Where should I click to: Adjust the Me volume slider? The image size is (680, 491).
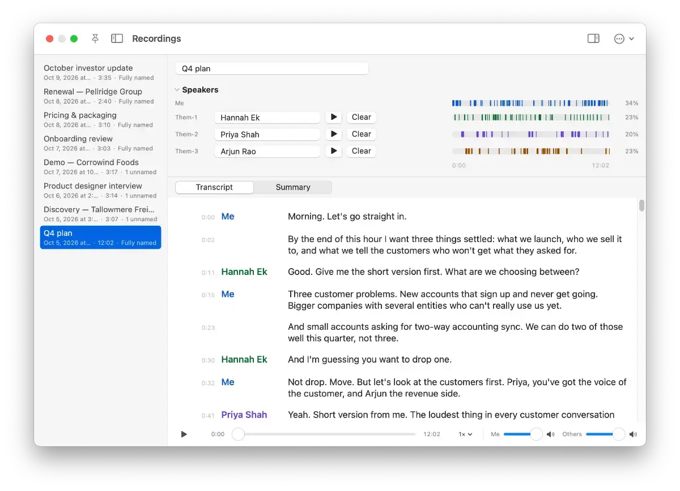(523, 434)
